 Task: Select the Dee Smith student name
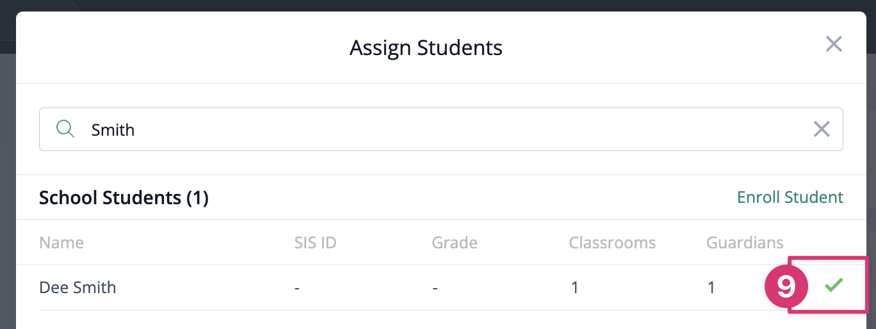tap(77, 287)
